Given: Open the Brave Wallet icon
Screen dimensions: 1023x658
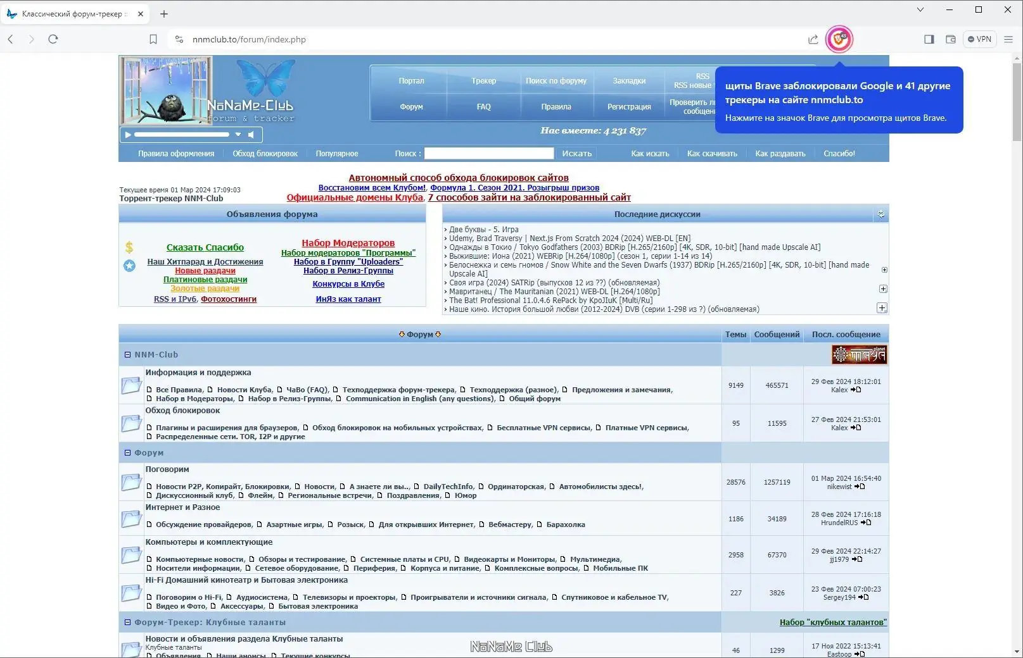Looking at the screenshot, I should point(951,39).
